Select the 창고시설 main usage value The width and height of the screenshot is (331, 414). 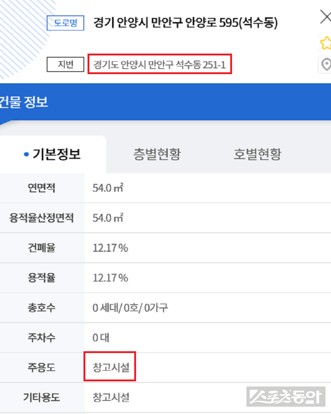point(110,366)
